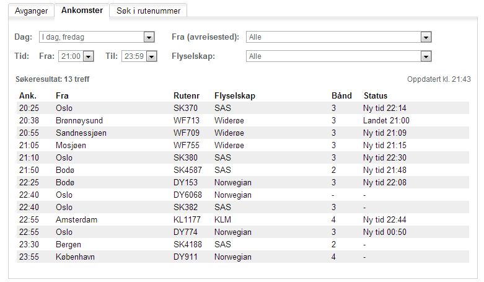Image resolution: width=484 pixels, height=282 pixels.
Task: Click the Rutenr column header
Action: [187, 96]
